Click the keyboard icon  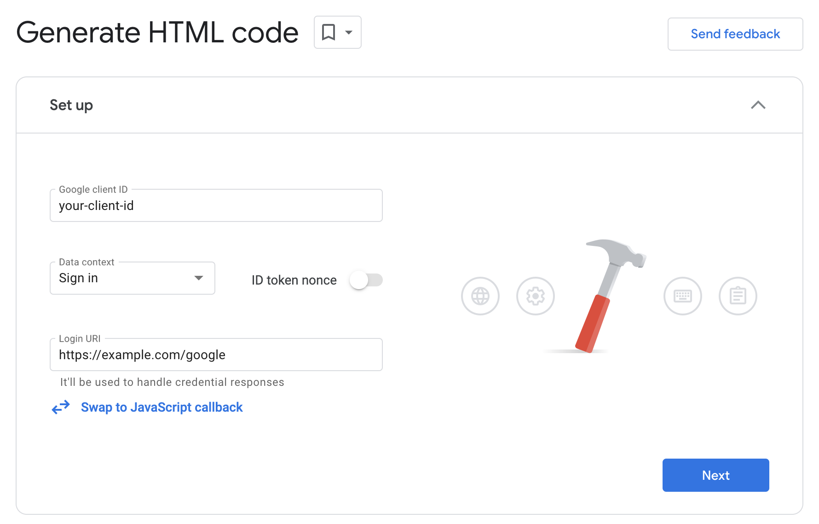[683, 296]
